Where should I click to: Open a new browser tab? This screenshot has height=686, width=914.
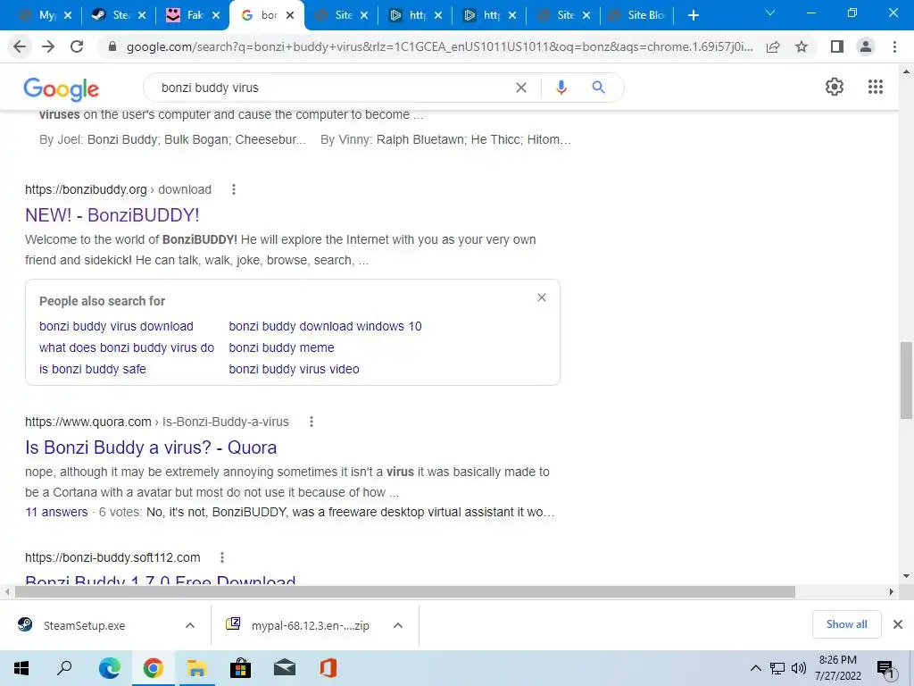click(x=693, y=15)
